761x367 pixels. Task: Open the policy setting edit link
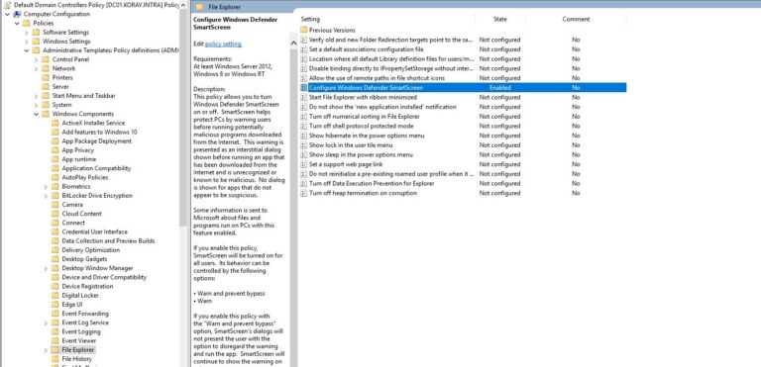[223, 44]
